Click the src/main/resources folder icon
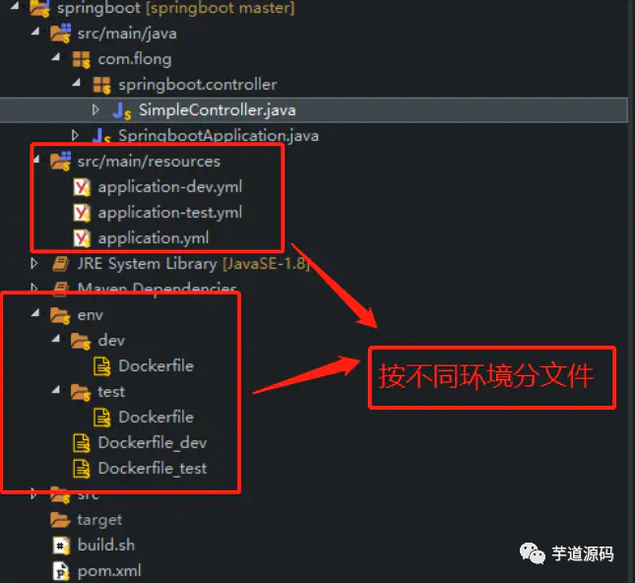The width and height of the screenshot is (635, 583). pyautogui.click(x=61, y=162)
